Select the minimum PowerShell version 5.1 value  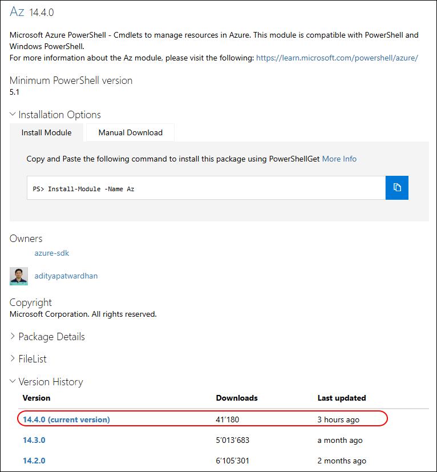pyautogui.click(x=14, y=92)
